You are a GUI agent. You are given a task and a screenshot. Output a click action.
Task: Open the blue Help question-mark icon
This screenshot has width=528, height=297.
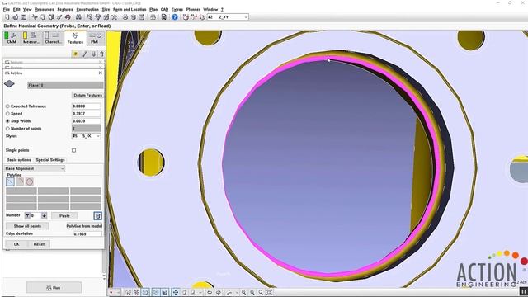174,17
